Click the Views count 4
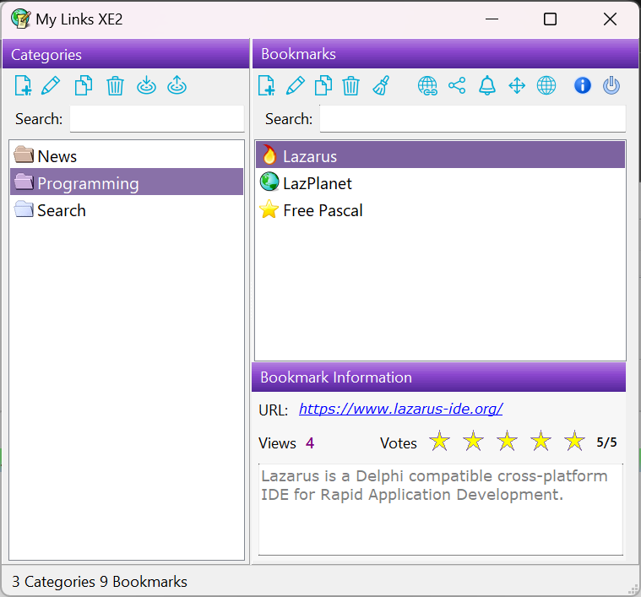This screenshot has width=641, height=597. click(x=310, y=443)
